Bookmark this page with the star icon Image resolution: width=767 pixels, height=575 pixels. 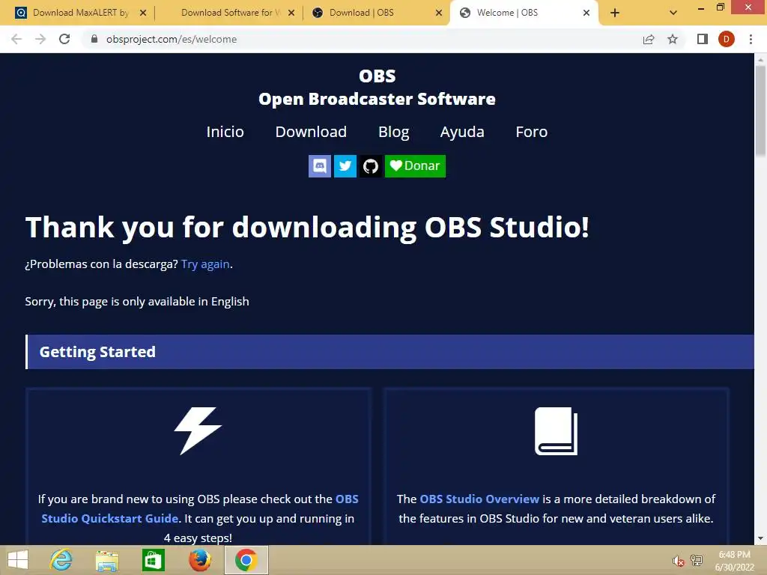click(673, 39)
